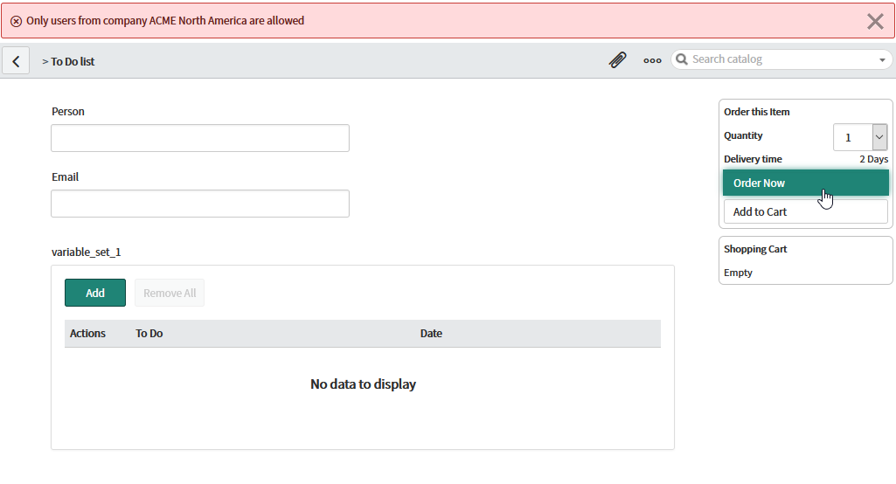
Task: Click the 'No data to display' message
Action: [x=363, y=384]
